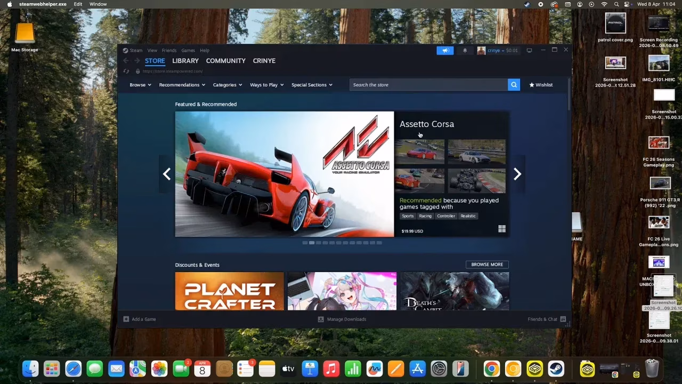Image resolution: width=682 pixels, height=384 pixels.
Task: Click the BROWSE MORE button
Action: point(486,264)
